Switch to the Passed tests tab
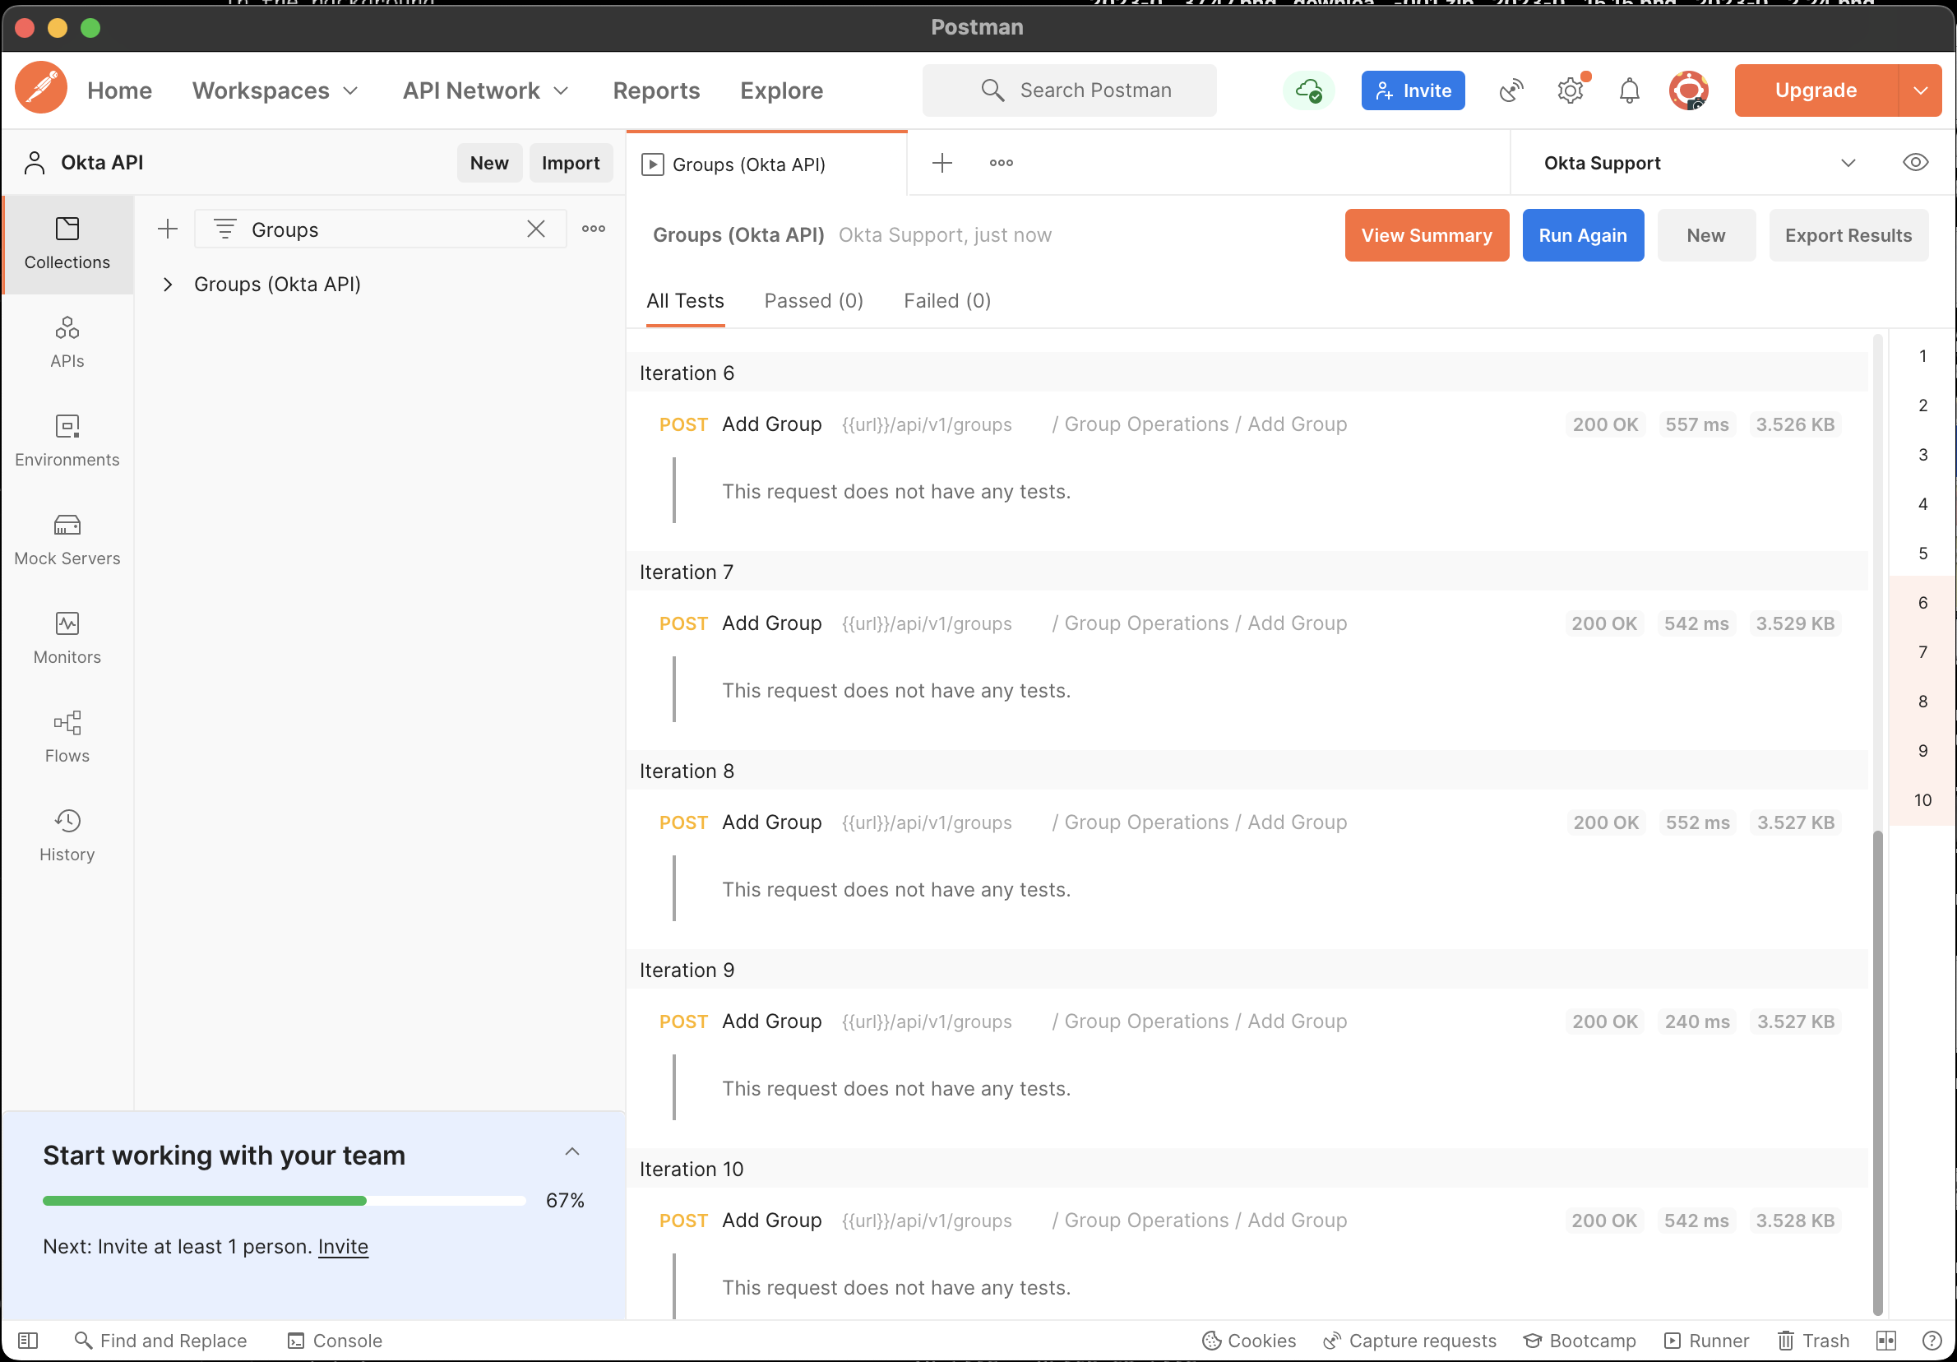Screen dimensions: 1957x1362 coord(813,300)
